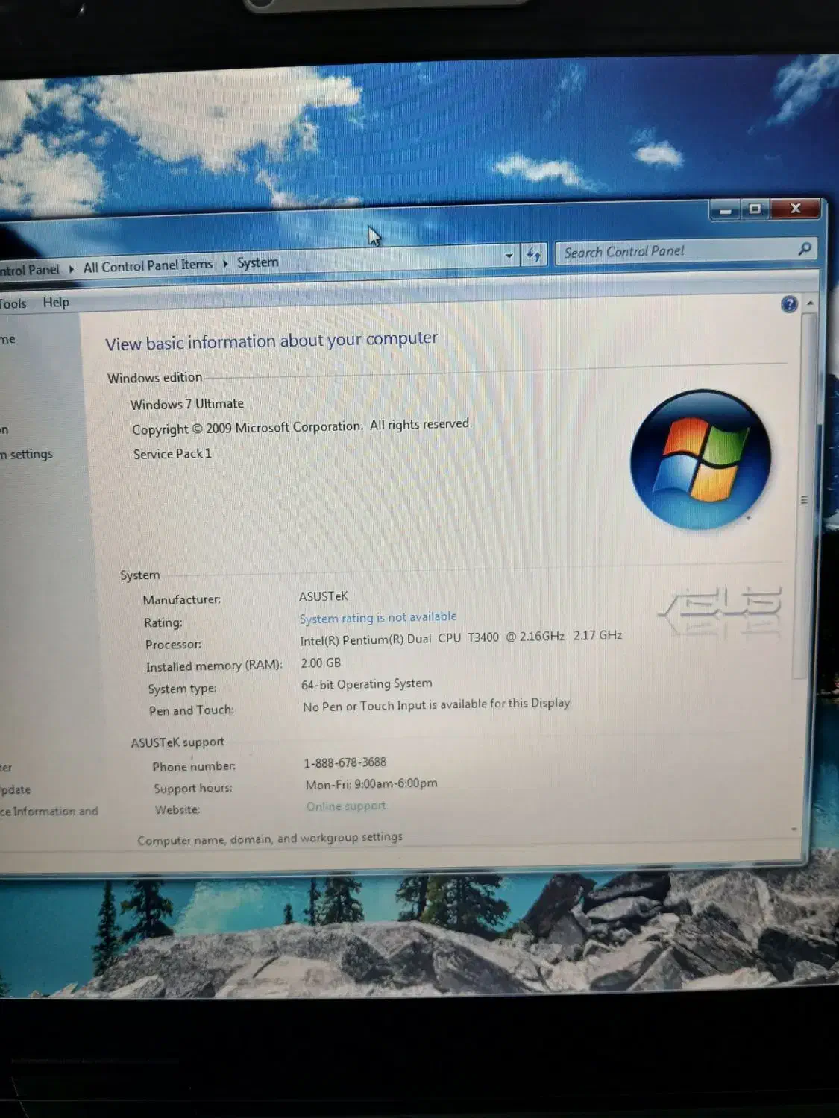Image resolution: width=839 pixels, height=1118 pixels.
Task: Click 'View basic information about your computer' heading
Action: click(271, 341)
